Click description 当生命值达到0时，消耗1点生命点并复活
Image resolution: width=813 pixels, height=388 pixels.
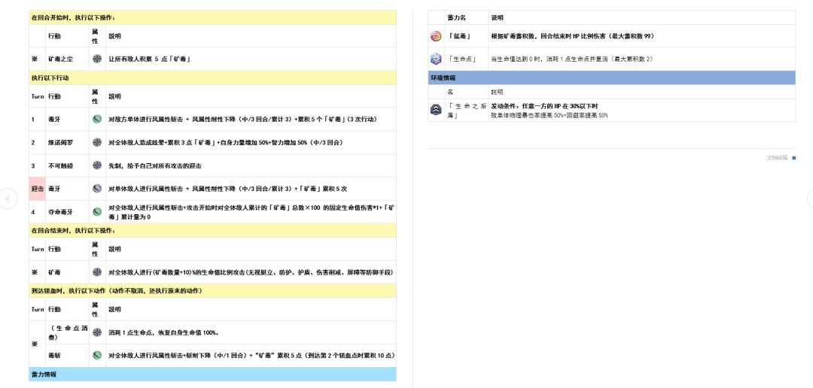click(572, 59)
